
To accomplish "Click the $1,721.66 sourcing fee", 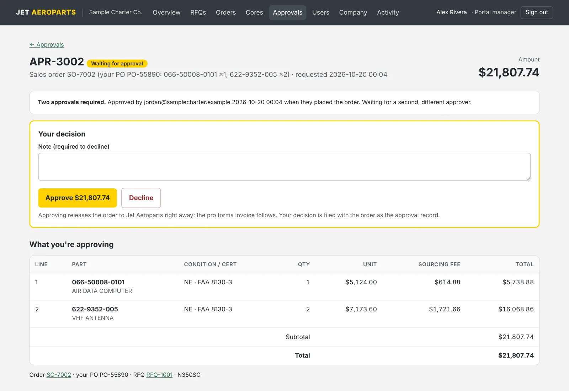I will 445,309.
